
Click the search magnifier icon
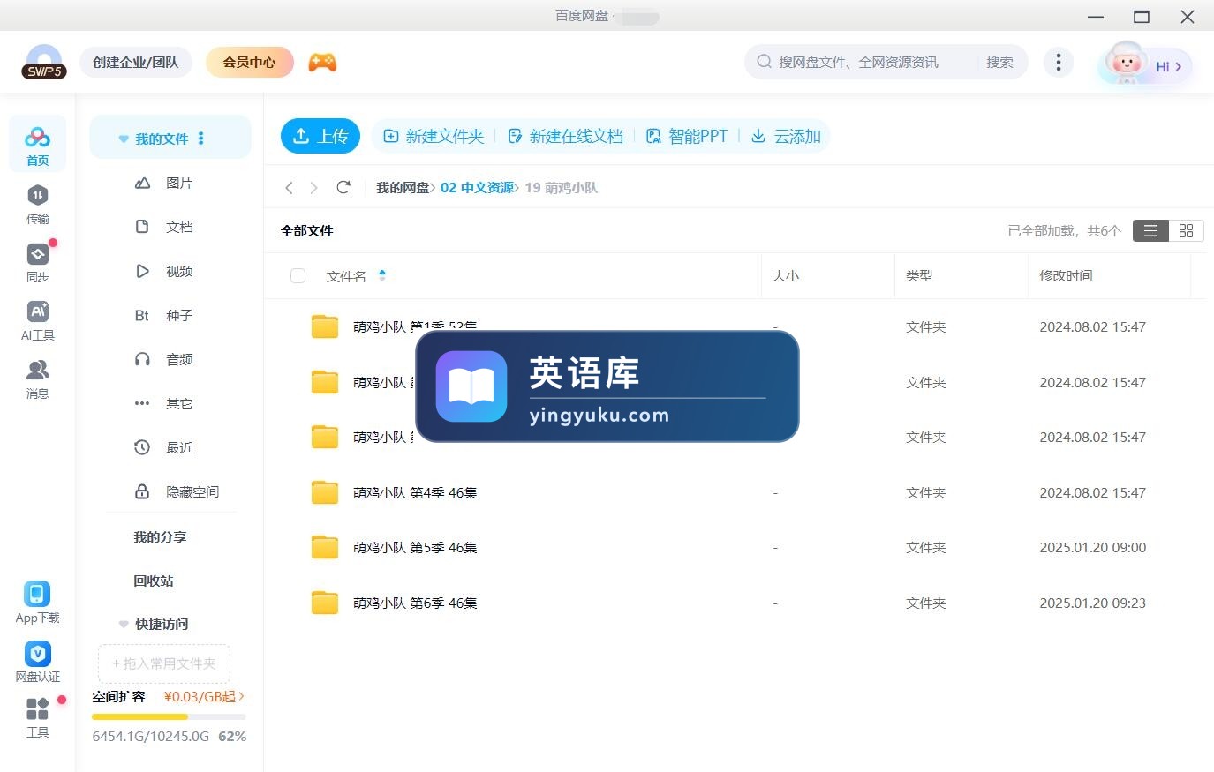coord(764,62)
